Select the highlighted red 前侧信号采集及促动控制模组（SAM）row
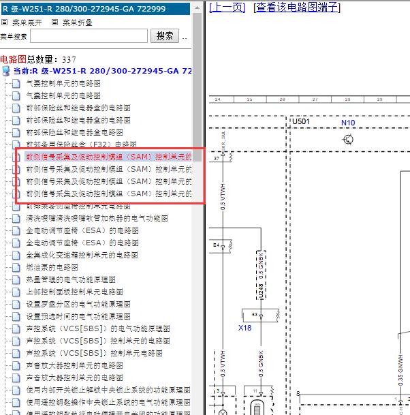410x415 pixels. tap(108, 157)
